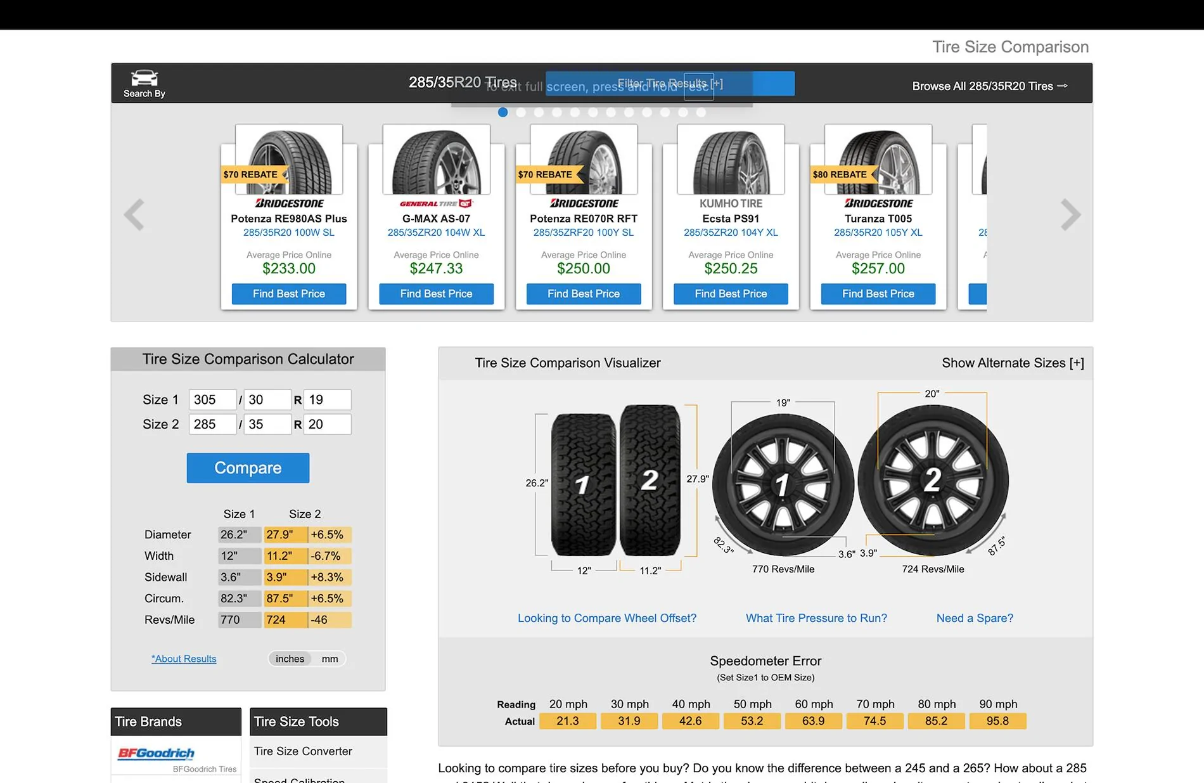
Task: Click the 20 mph actual speed 21.3
Action: tap(568, 722)
